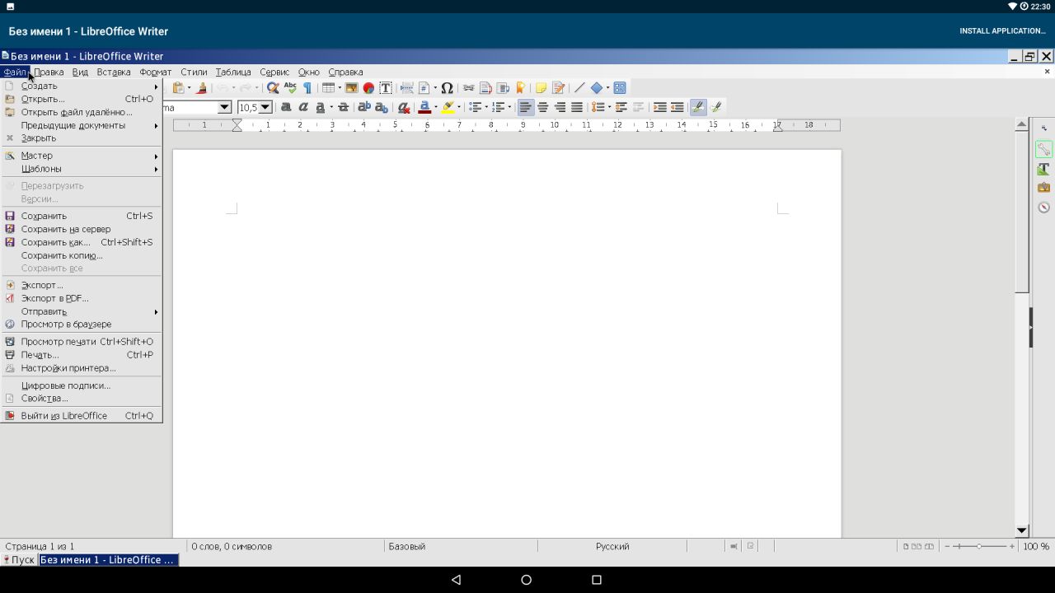Click the increase indent icon

tap(659, 107)
